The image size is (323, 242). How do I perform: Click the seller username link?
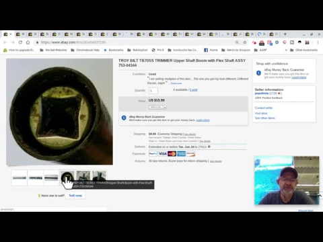(x=262, y=93)
